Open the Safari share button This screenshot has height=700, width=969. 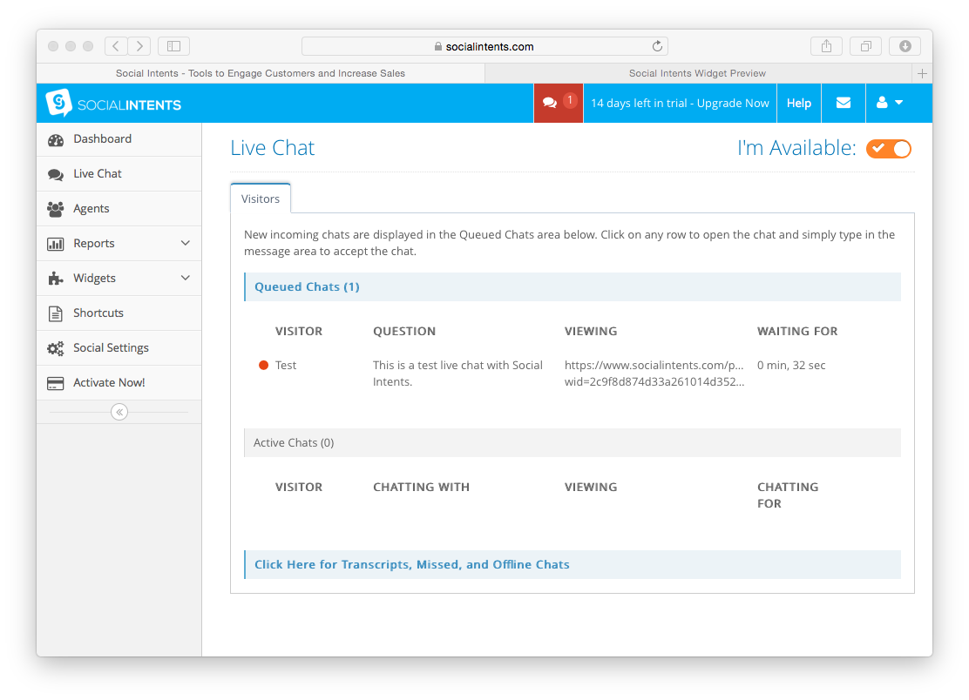pyautogui.click(x=826, y=45)
